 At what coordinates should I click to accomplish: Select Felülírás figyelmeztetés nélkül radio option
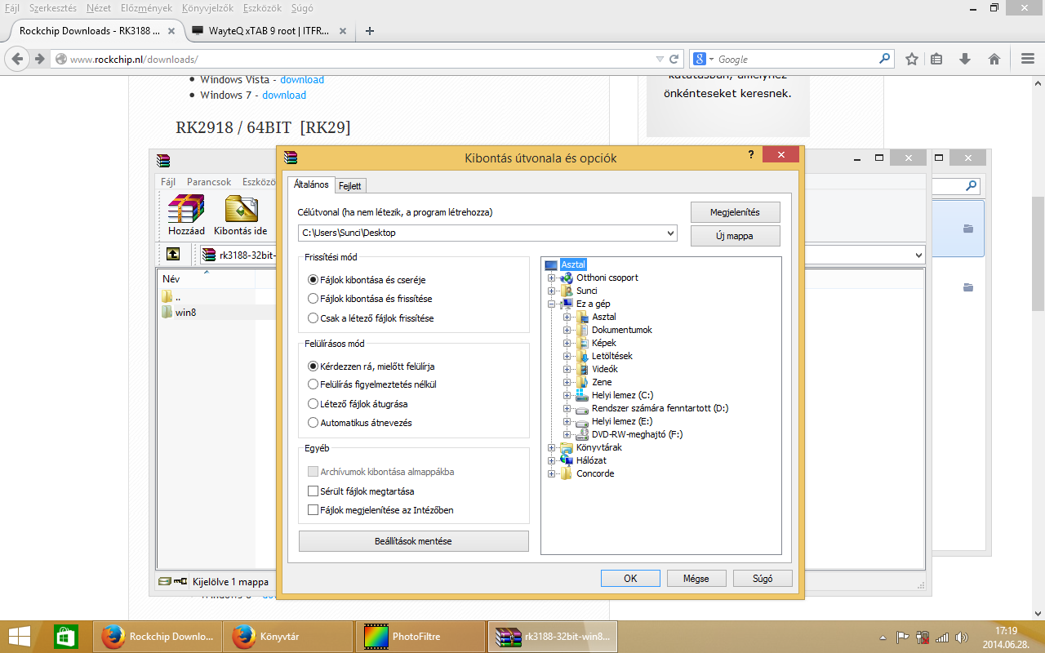point(313,384)
